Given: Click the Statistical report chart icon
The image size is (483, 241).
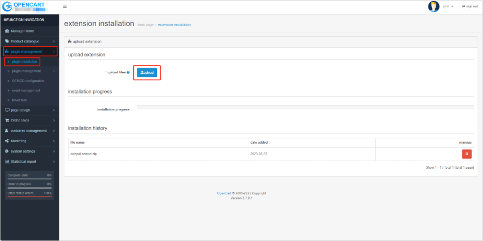Looking at the screenshot, I should tap(7, 161).
